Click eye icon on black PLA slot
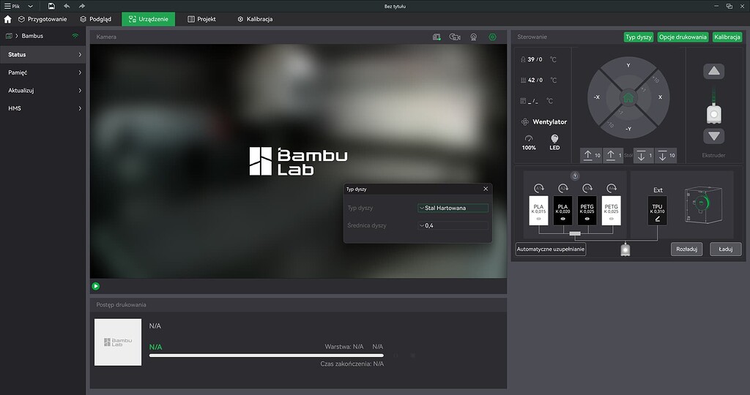750x395 pixels. click(563, 219)
